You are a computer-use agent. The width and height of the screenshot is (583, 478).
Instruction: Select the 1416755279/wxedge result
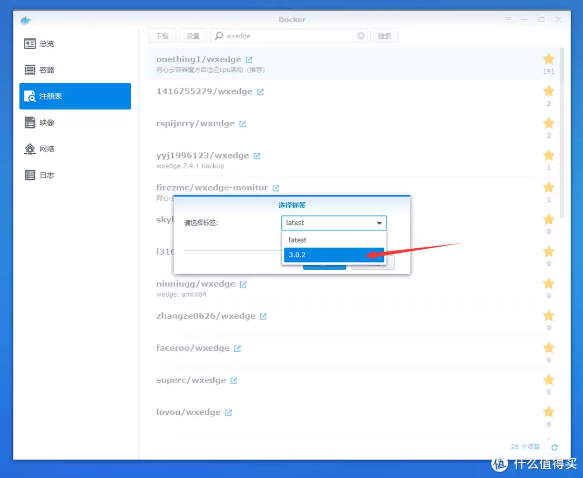(353, 95)
